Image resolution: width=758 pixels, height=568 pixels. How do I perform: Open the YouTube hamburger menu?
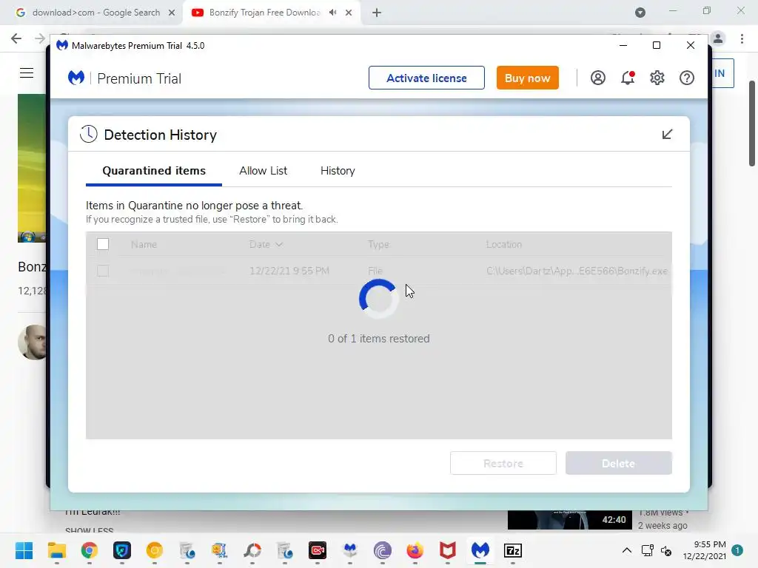(27, 73)
